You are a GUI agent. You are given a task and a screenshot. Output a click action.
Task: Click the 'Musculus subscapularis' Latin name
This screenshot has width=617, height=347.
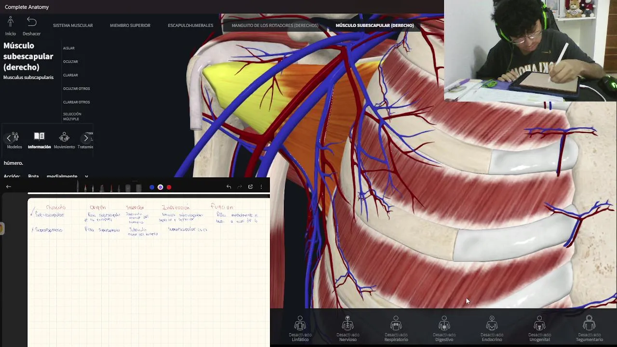coord(28,77)
